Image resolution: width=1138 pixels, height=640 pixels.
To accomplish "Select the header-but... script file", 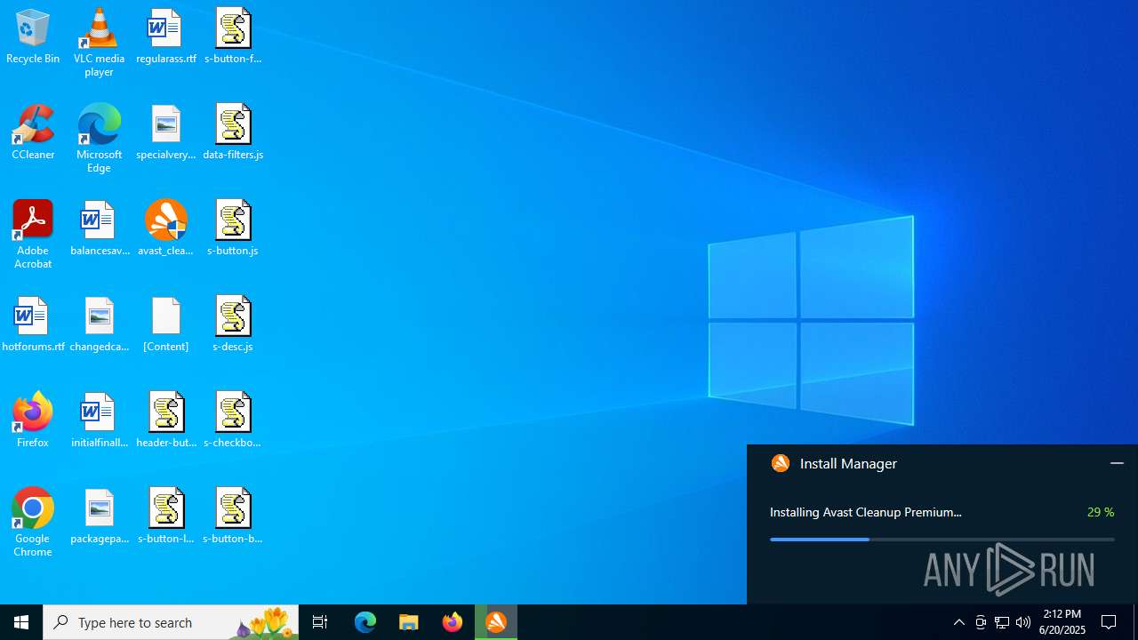I will click(166, 420).
